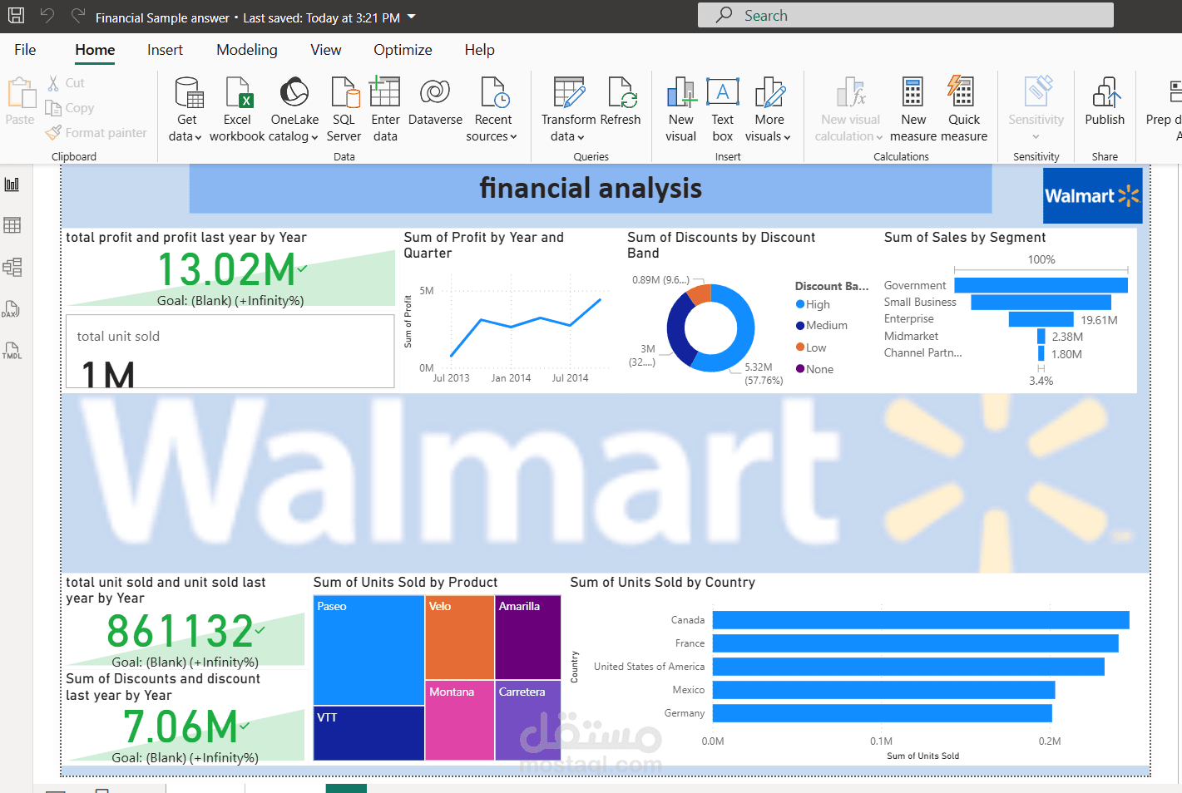This screenshot has width=1182, height=793.
Task: Open the View ribbon tab
Action: (x=326, y=50)
